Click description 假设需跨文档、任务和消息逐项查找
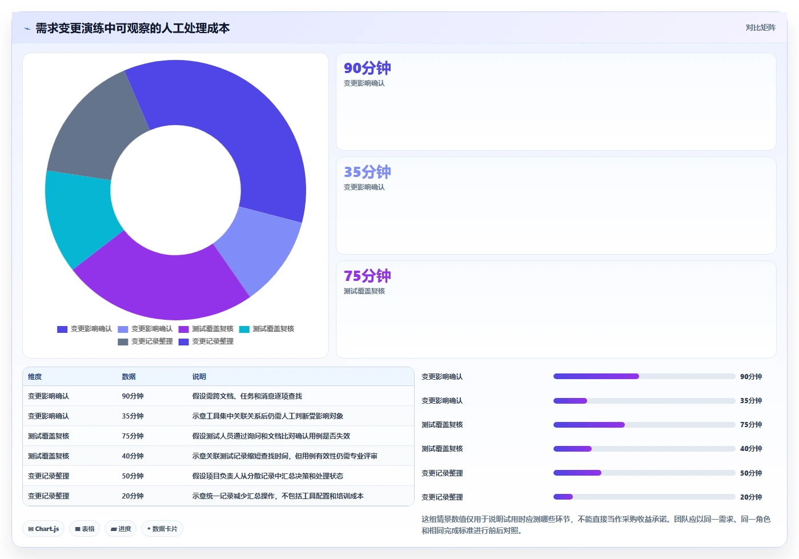 [247, 396]
